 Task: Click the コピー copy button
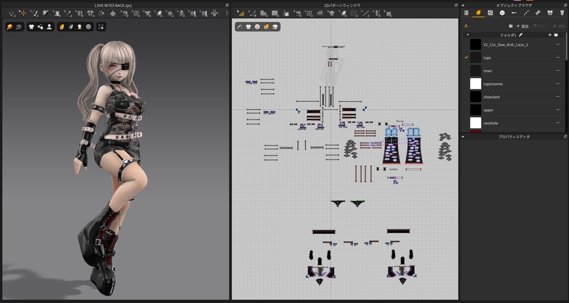coord(541,26)
